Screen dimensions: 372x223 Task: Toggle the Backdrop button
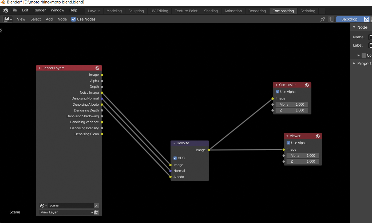coord(349,19)
